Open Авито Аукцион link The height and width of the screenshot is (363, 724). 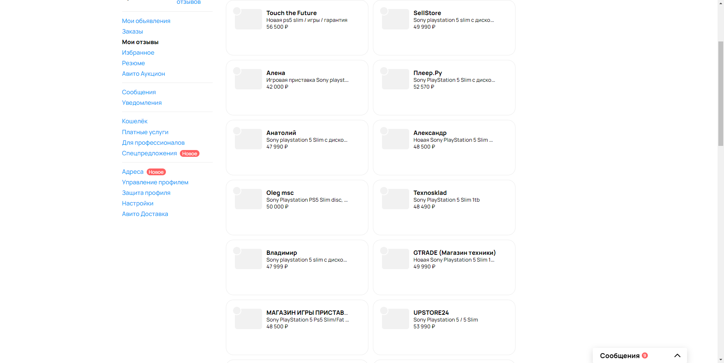143,74
